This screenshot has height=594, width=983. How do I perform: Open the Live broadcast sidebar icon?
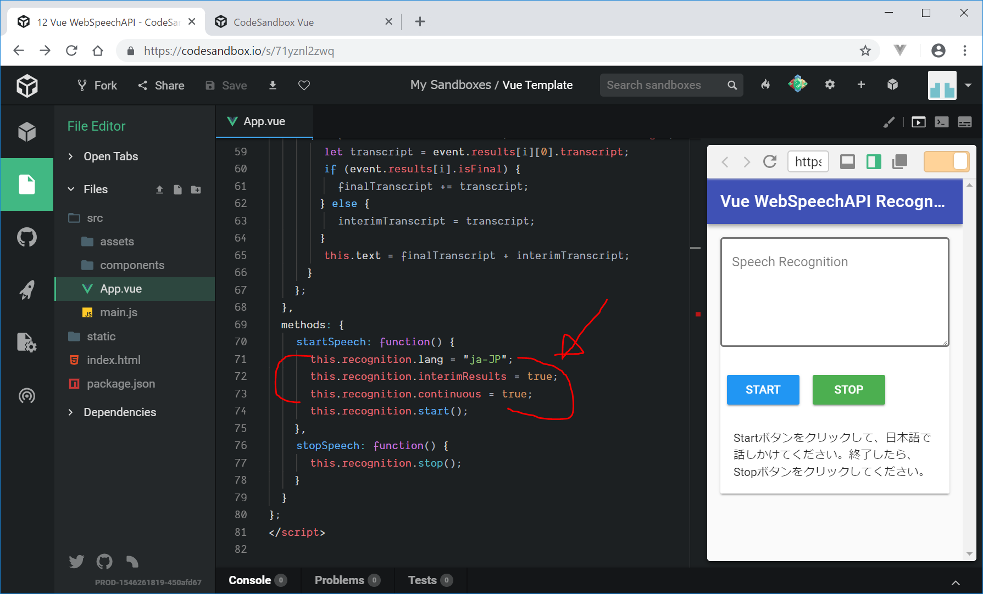pyautogui.click(x=26, y=395)
